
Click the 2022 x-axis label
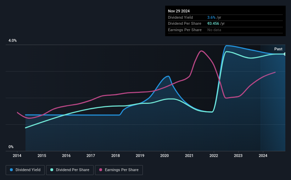[214, 156]
